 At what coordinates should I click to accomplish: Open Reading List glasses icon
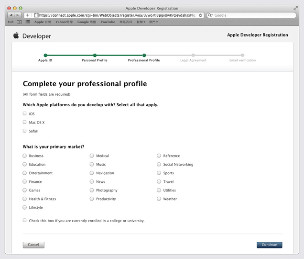coord(11,22)
